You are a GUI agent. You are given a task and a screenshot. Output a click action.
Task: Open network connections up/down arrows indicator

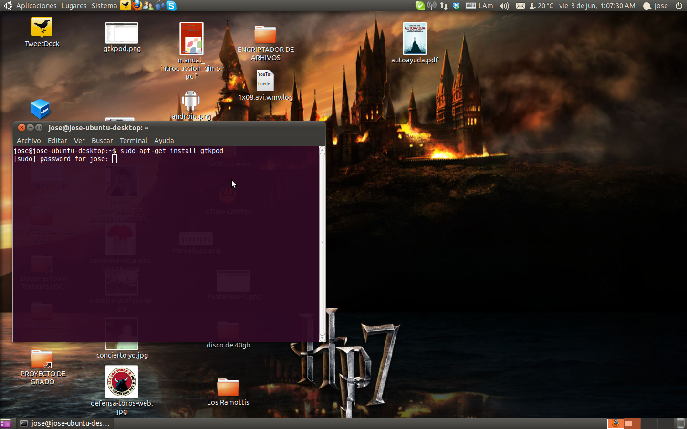(x=444, y=6)
